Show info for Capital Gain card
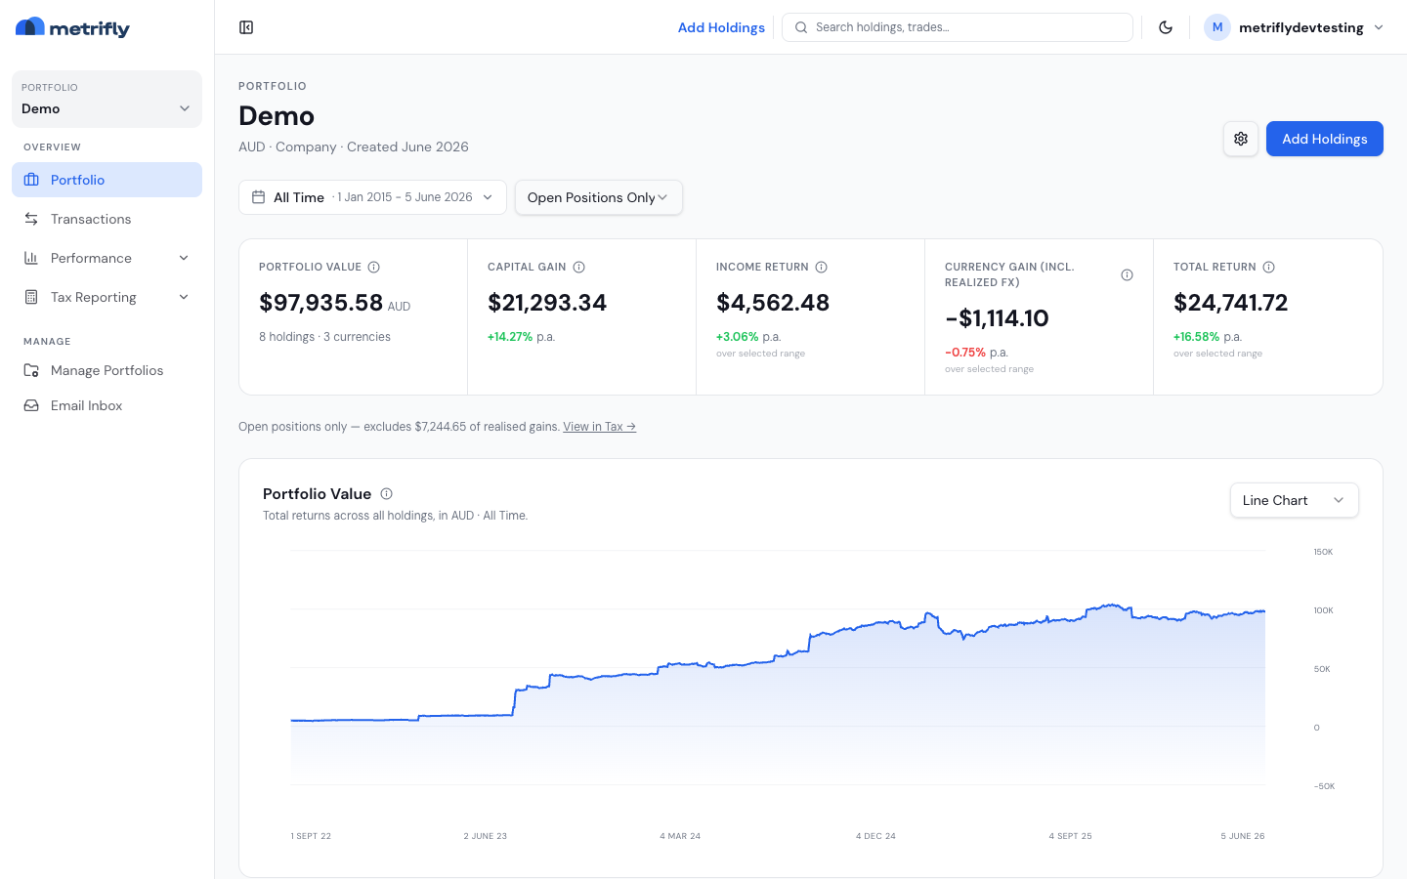 click(578, 267)
